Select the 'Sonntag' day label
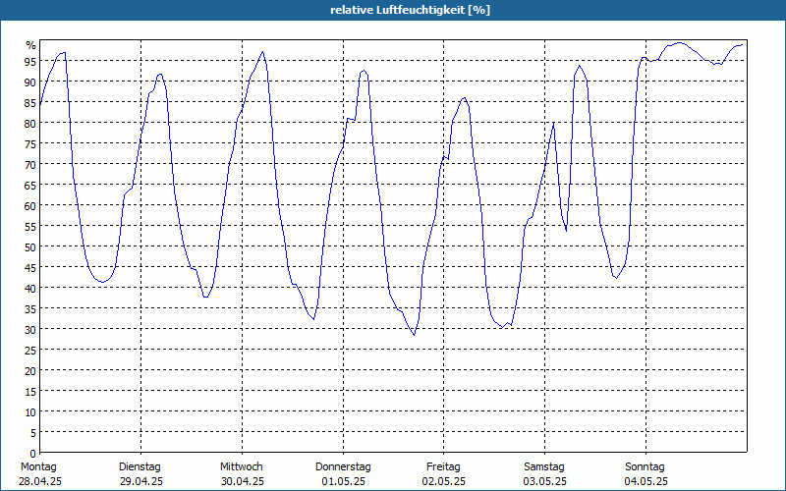 646,467
